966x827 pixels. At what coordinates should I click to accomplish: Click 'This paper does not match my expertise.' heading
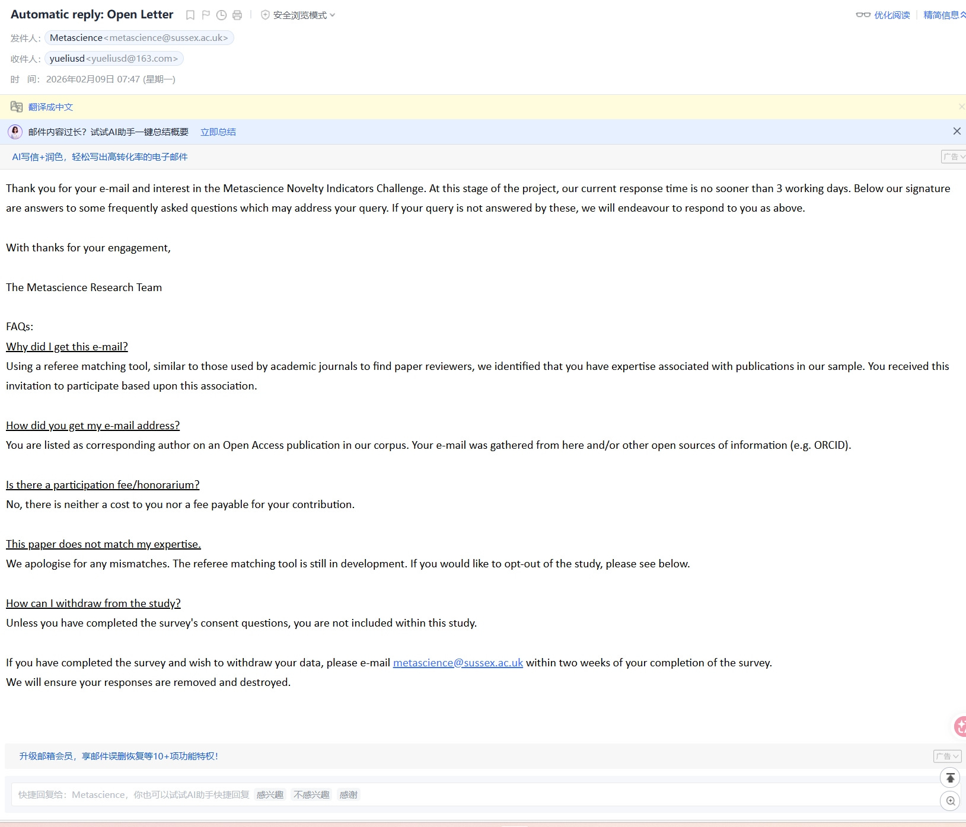coord(103,544)
